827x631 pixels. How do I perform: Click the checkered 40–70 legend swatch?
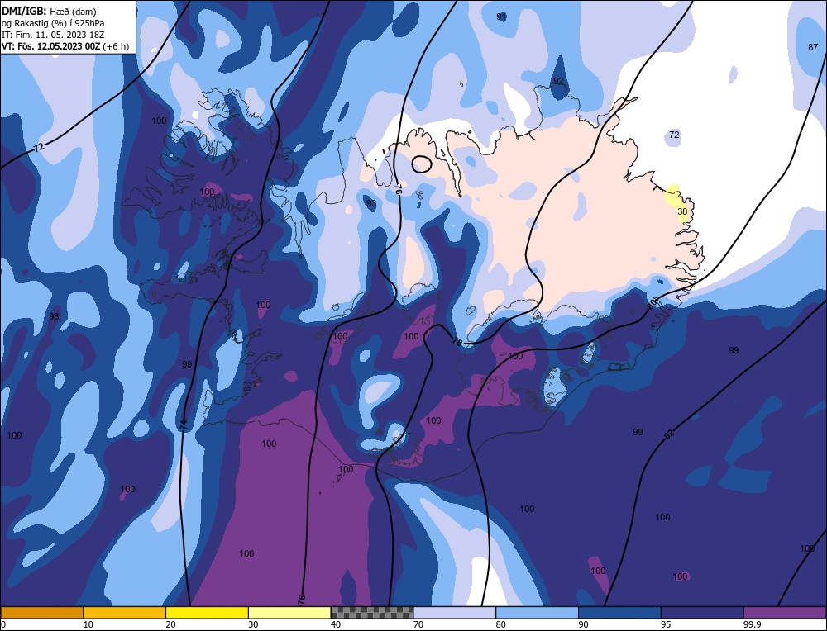372,613
